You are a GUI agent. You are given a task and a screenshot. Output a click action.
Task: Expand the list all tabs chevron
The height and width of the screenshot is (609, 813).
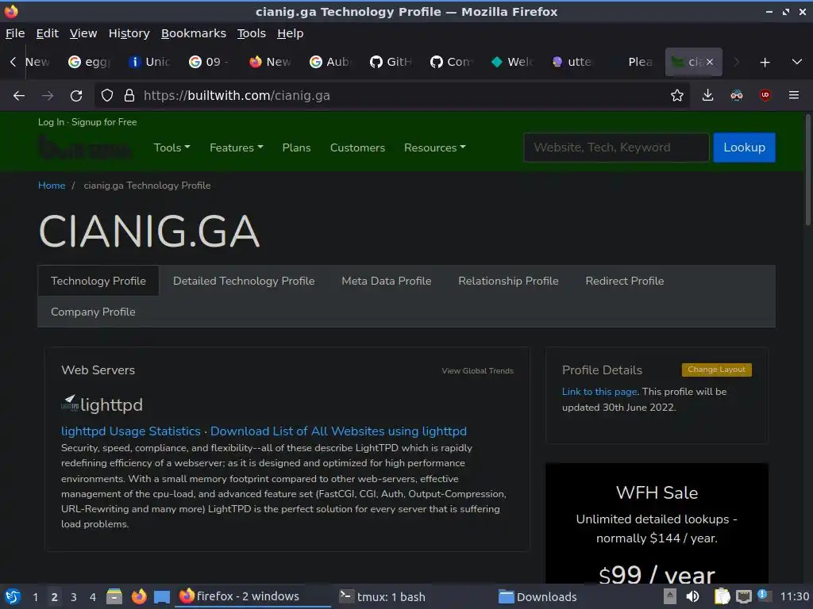797,62
